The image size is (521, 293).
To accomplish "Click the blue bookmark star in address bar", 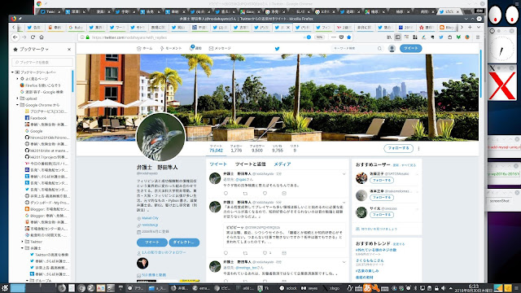I will click(348, 37).
